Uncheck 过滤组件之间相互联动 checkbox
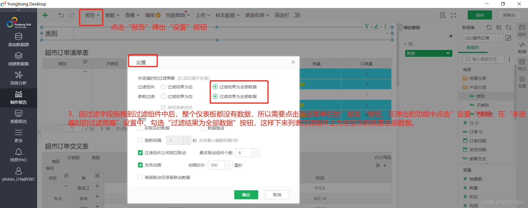This screenshot has height=208, width=528. (140, 153)
